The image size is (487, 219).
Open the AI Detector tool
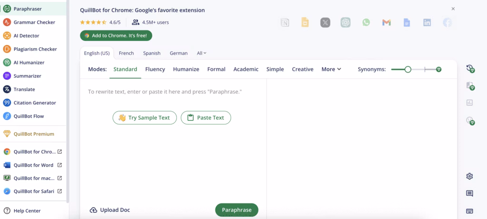click(x=26, y=36)
